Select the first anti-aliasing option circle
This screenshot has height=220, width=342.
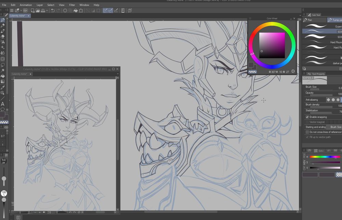point(328,100)
